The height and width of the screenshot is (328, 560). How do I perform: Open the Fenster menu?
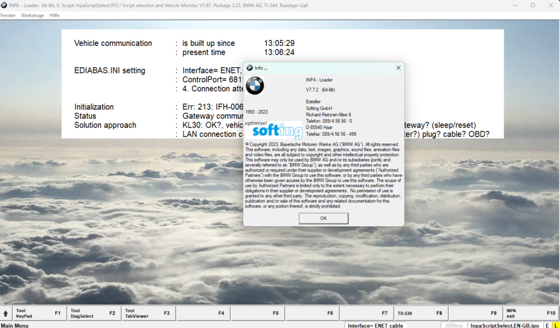coord(8,15)
